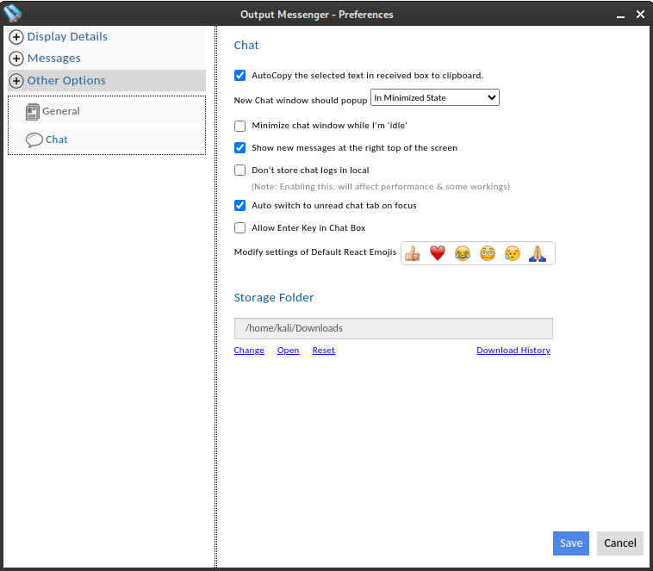
Task: Save the preferences
Action: [x=571, y=543]
